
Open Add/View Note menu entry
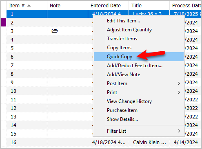(139, 74)
